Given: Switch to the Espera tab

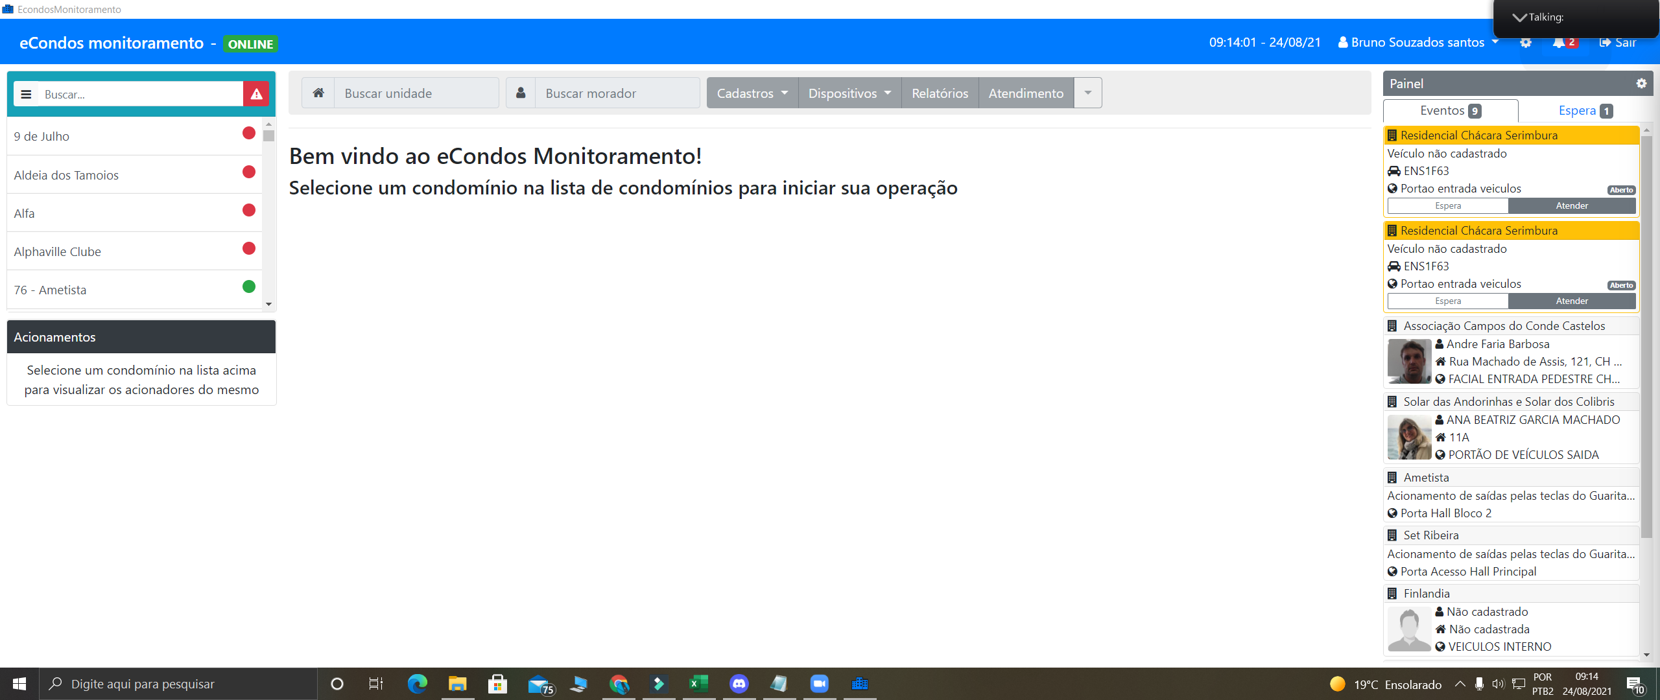Looking at the screenshot, I should (1585, 111).
